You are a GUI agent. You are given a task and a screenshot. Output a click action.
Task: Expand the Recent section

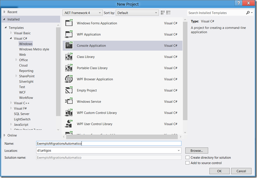pos(5,12)
